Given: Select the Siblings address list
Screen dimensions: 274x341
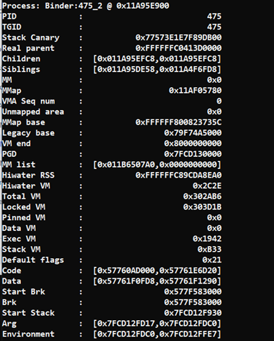Looking at the screenshot, I should [157, 69].
